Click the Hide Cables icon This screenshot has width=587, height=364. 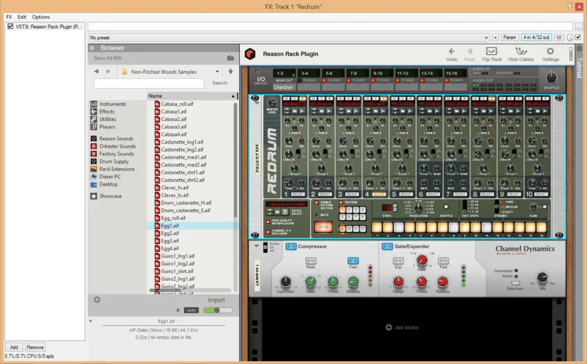tap(521, 51)
